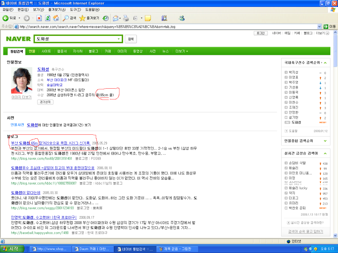This screenshot has height=253, width=338.
Task: Open the 검색어 순위 묻고 답하기 link
Action: [x=306, y=232]
